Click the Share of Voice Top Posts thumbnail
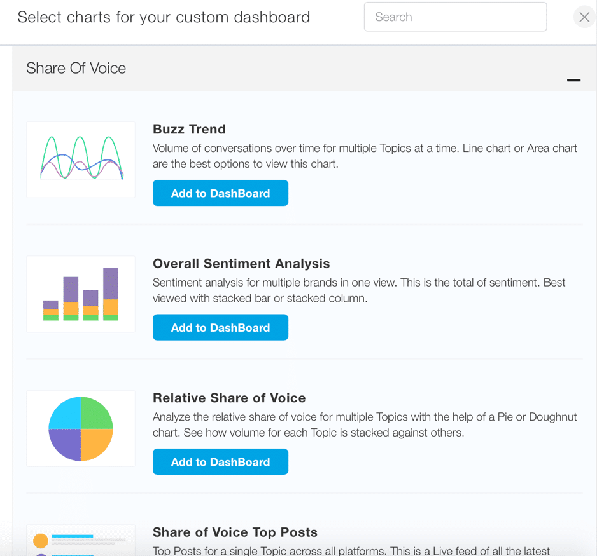The height and width of the screenshot is (556, 597). [81, 540]
